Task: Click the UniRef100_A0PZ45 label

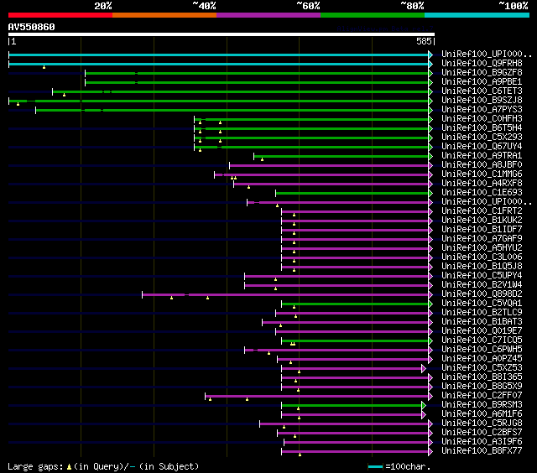Action: pyautogui.click(x=482, y=359)
